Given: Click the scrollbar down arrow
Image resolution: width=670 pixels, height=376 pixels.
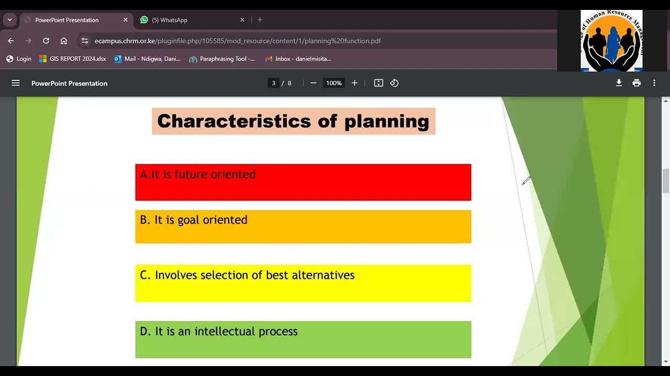Looking at the screenshot, I should [x=666, y=361].
